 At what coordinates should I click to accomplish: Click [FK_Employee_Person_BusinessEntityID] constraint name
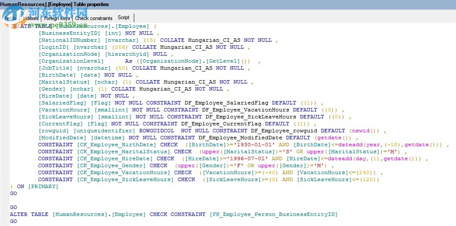[x=273, y=214]
